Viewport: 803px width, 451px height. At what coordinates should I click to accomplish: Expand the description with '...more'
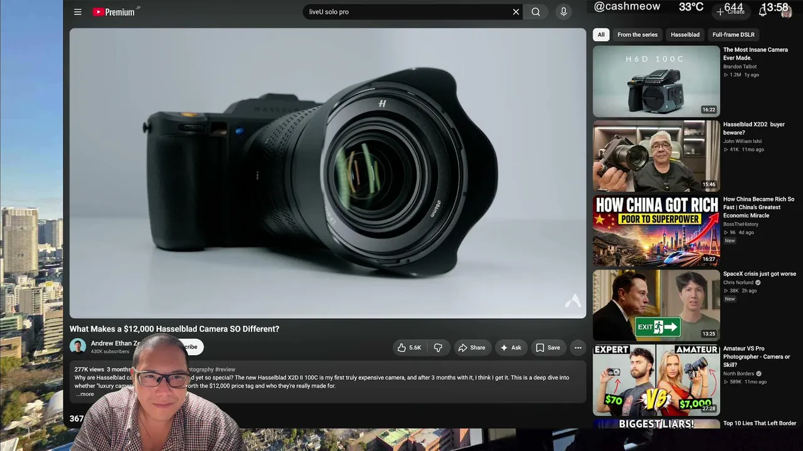85,394
